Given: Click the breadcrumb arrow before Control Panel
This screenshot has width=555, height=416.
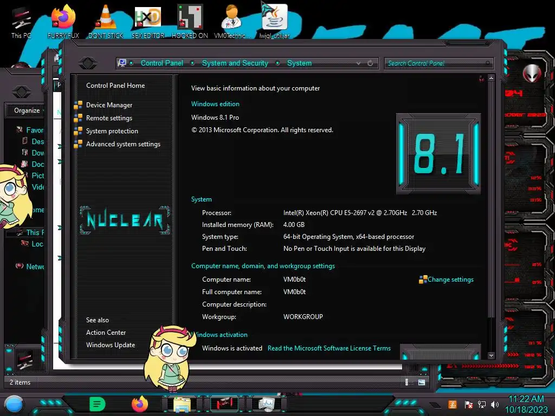Looking at the screenshot, I should point(131,63).
